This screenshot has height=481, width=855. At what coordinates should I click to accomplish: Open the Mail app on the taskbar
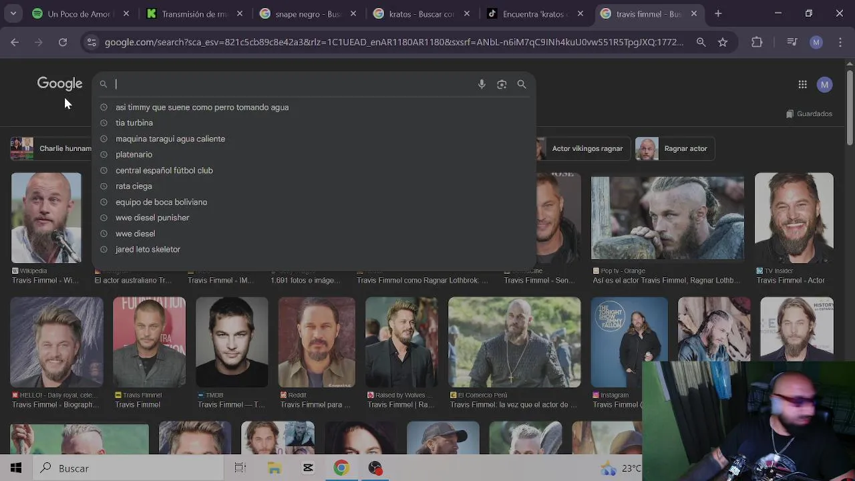pos(308,468)
